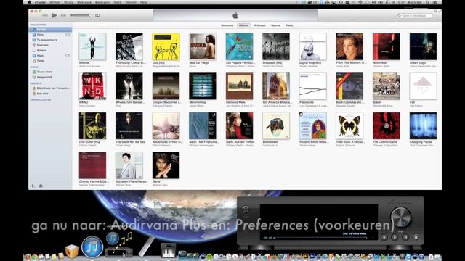Adjust the iTunes volume slider
The width and height of the screenshot is (465, 261).
[x=81, y=15]
